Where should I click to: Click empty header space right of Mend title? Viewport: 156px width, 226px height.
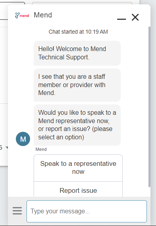pyautogui.click(x=84, y=15)
